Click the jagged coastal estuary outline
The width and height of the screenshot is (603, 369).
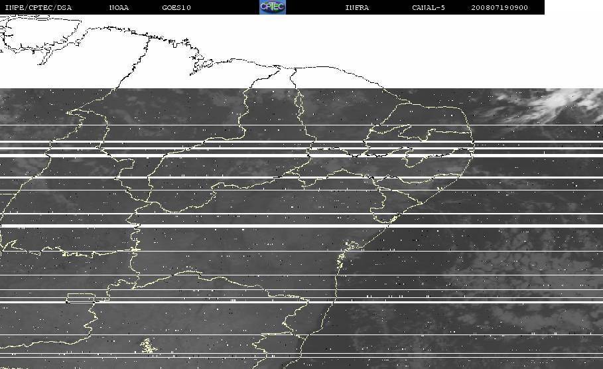pos(348,254)
